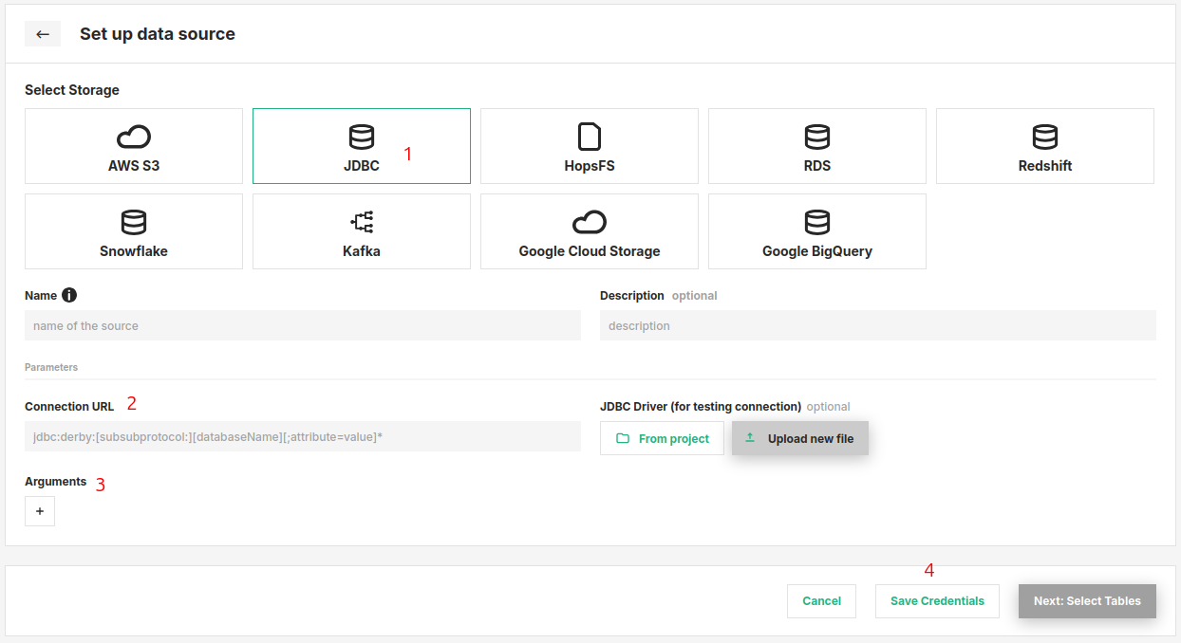
Task: Select HopsFS storage type
Action: click(x=589, y=146)
